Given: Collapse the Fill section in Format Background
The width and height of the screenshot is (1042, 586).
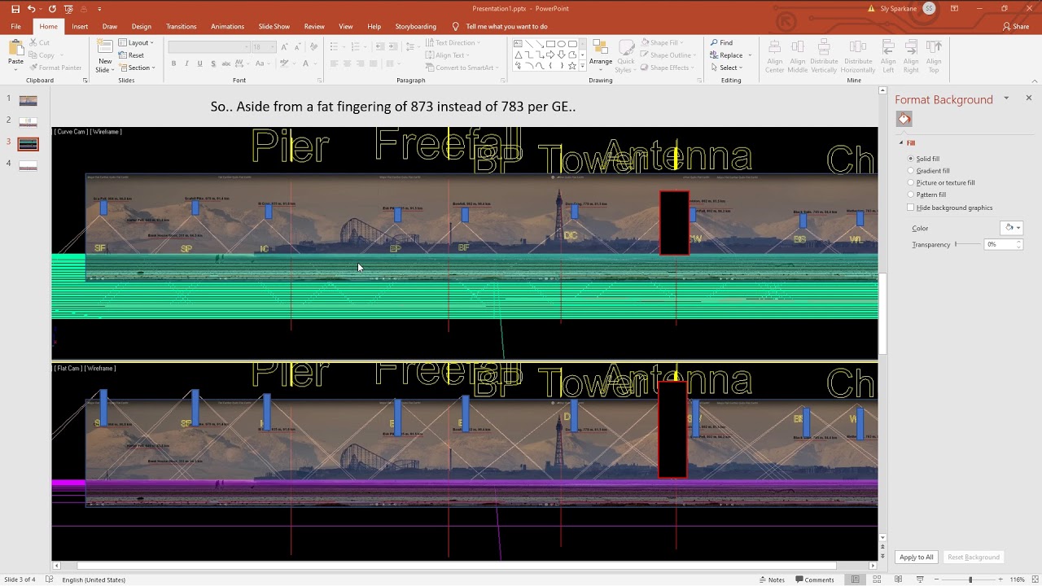Looking at the screenshot, I should point(901,143).
